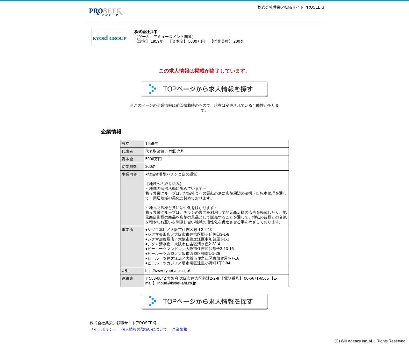The image size is (409, 344).
Task: Click the lower TOPページから求人情報を探す button
Action: tap(204, 302)
